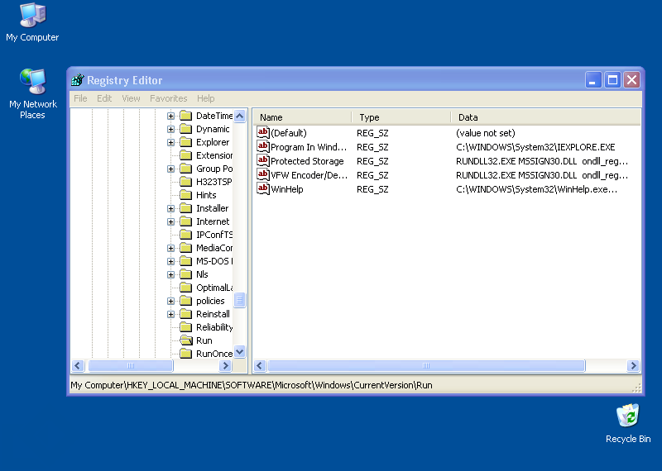Click the MediaCon folder icon
The width and height of the screenshot is (662, 471).
tap(185, 248)
